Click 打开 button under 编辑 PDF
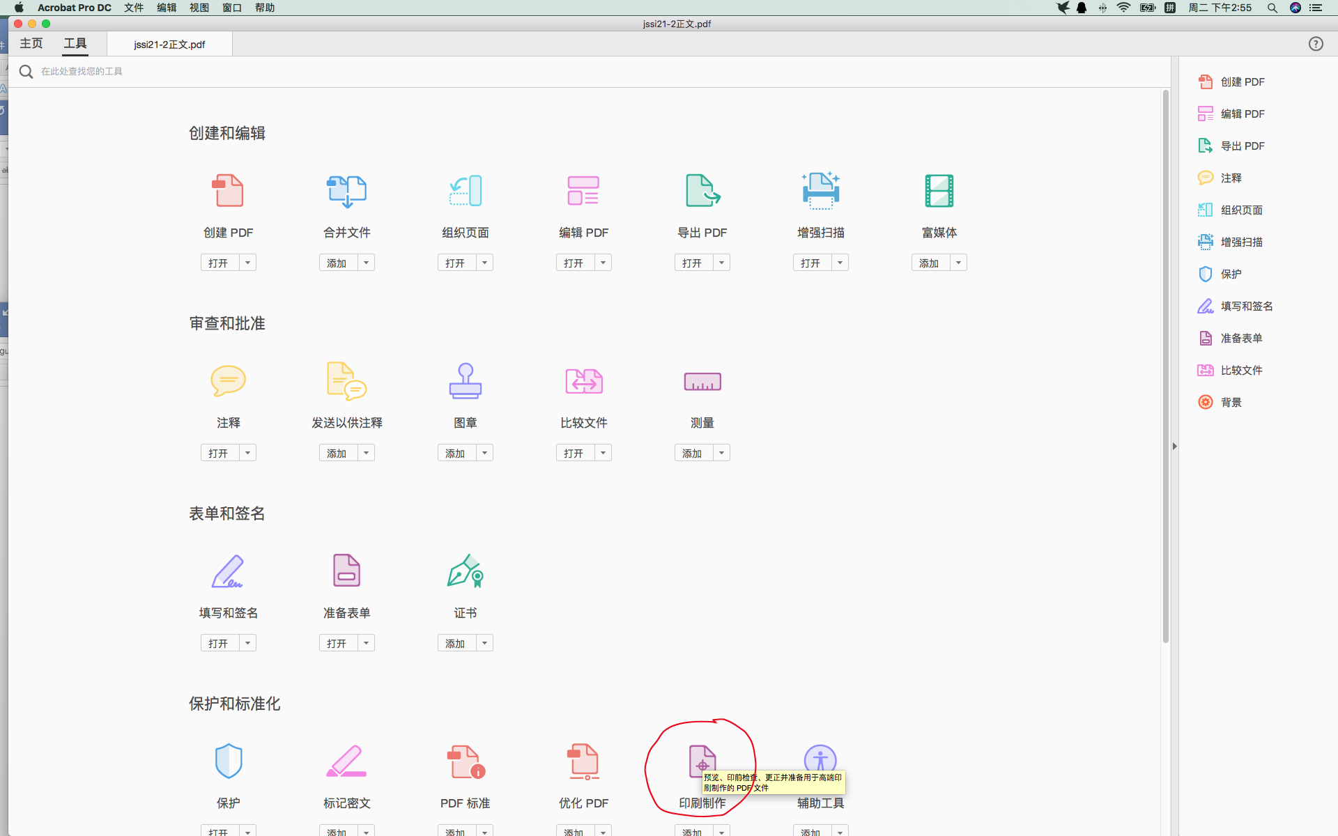 click(574, 263)
